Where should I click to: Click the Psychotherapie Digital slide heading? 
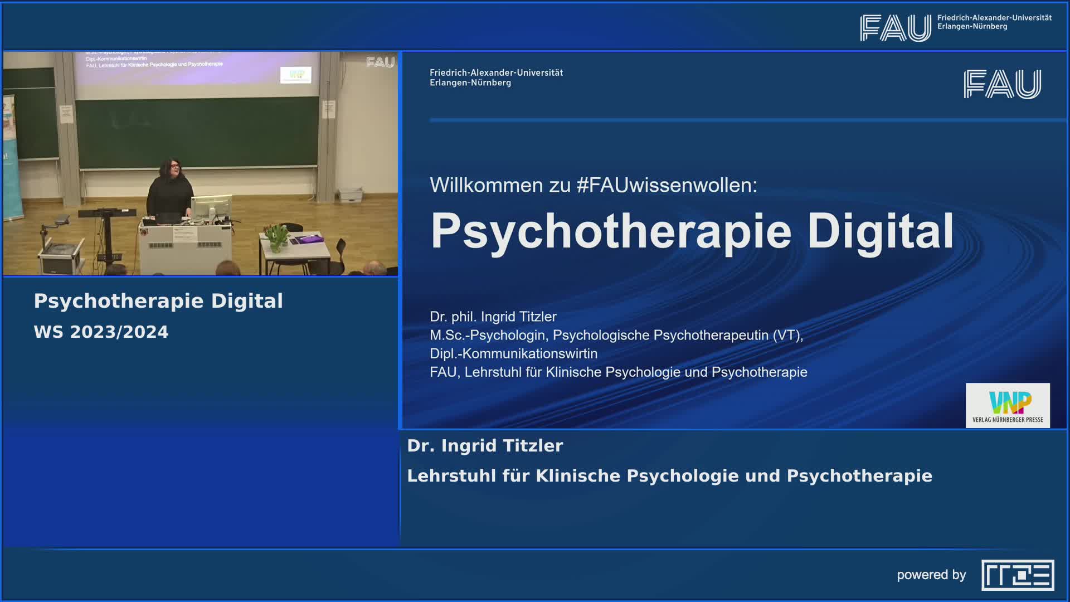[692, 231]
